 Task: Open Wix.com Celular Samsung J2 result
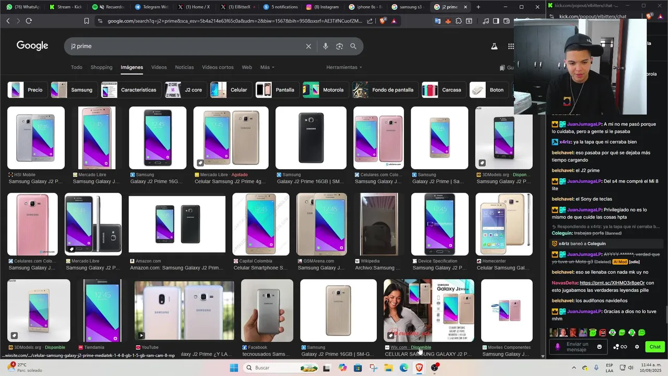click(x=429, y=310)
